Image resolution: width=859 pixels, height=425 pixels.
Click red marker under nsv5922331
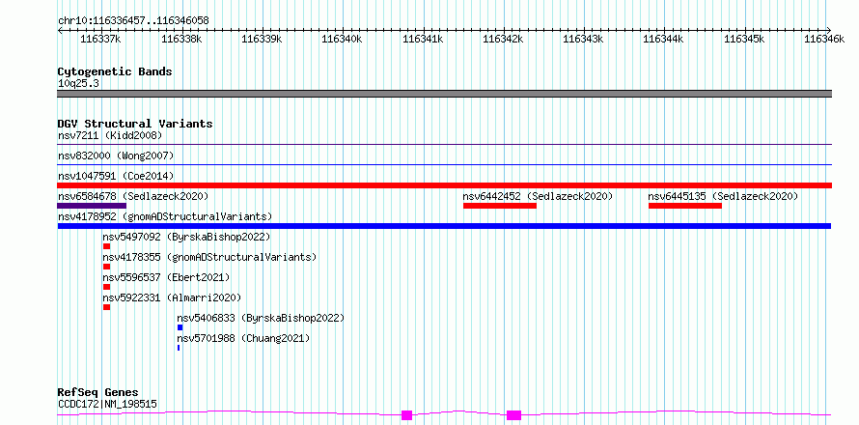[107, 307]
